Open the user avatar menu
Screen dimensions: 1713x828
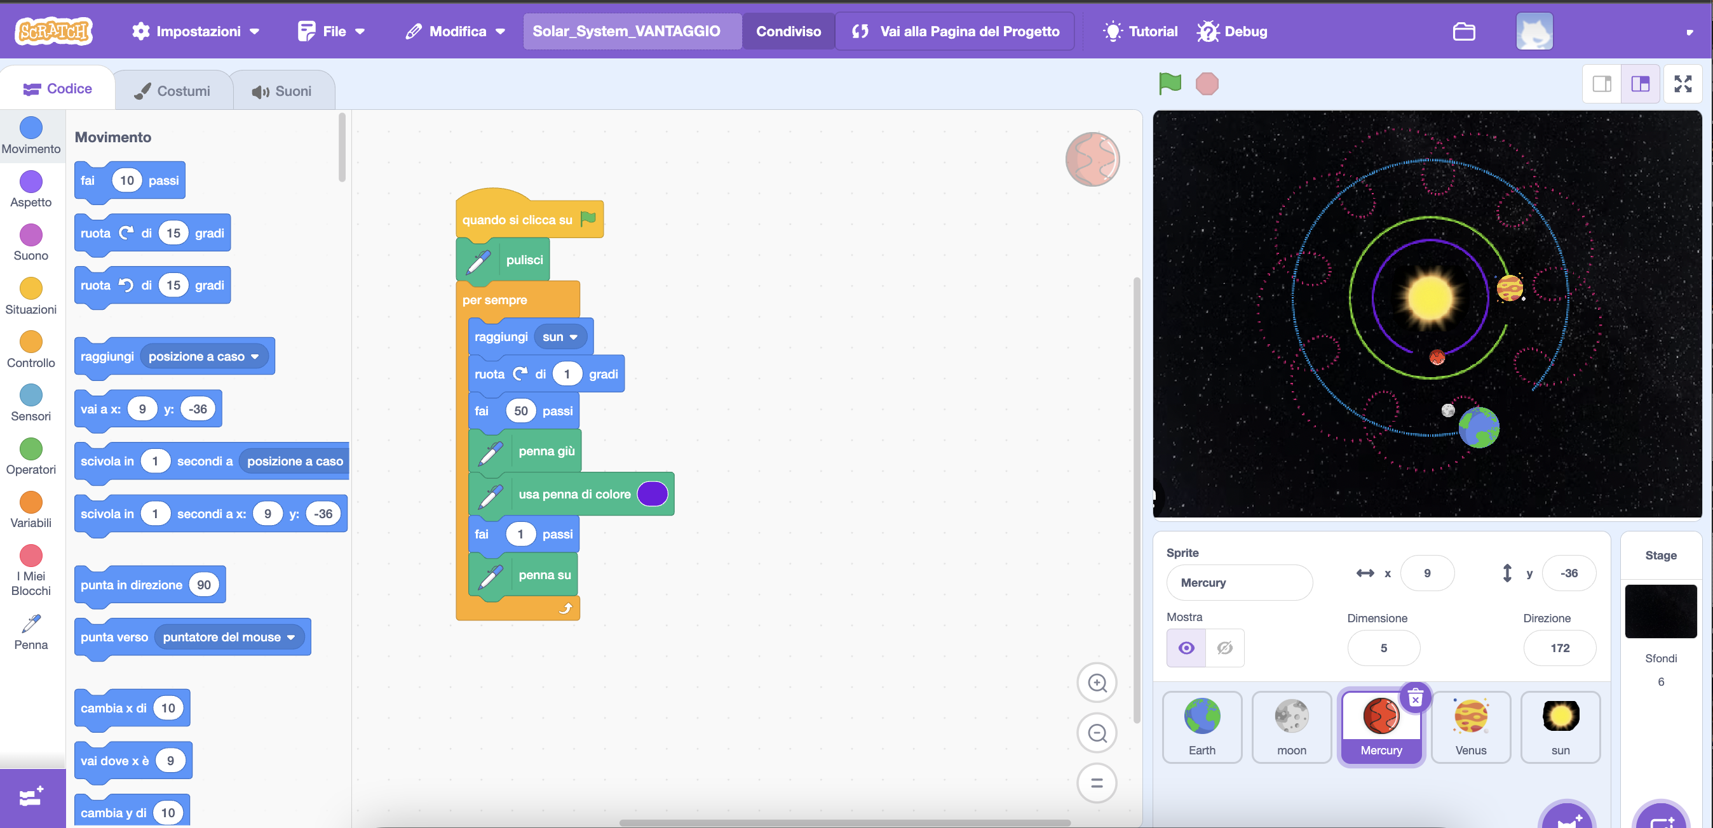1534,31
